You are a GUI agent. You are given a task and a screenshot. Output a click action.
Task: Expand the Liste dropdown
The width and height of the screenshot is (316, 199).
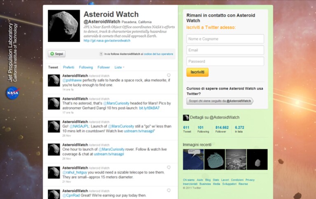point(119,67)
